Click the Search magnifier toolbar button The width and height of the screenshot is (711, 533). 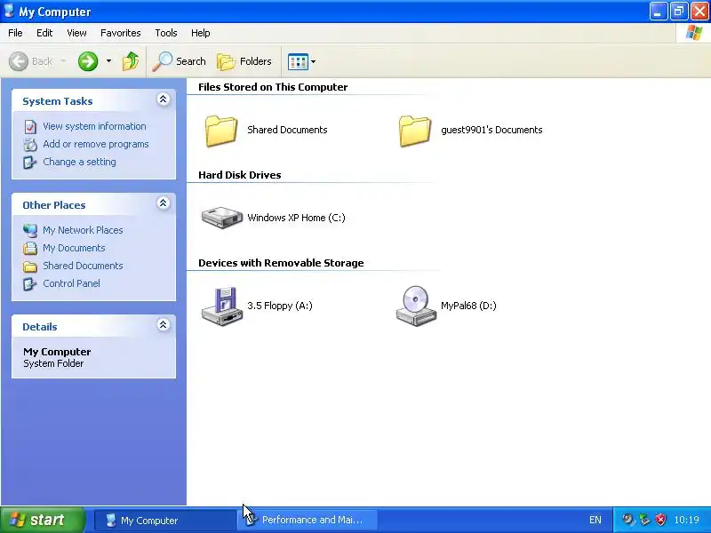point(180,61)
